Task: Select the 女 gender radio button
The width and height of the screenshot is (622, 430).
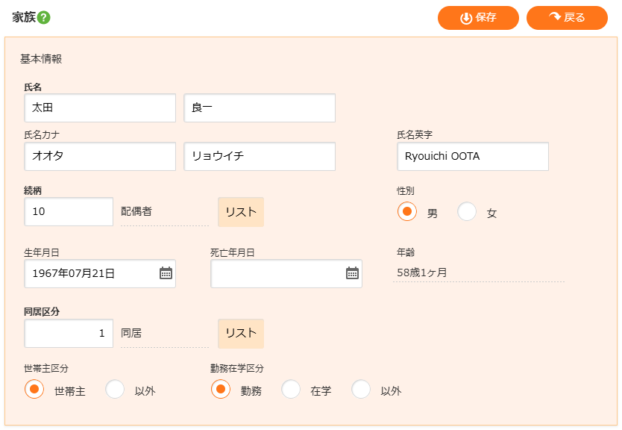Action: 467,212
